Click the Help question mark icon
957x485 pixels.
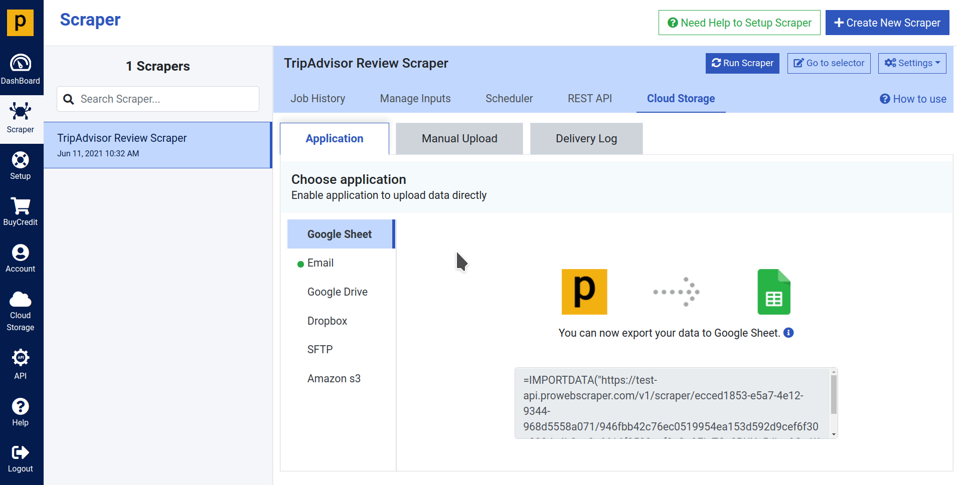[x=21, y=406]
